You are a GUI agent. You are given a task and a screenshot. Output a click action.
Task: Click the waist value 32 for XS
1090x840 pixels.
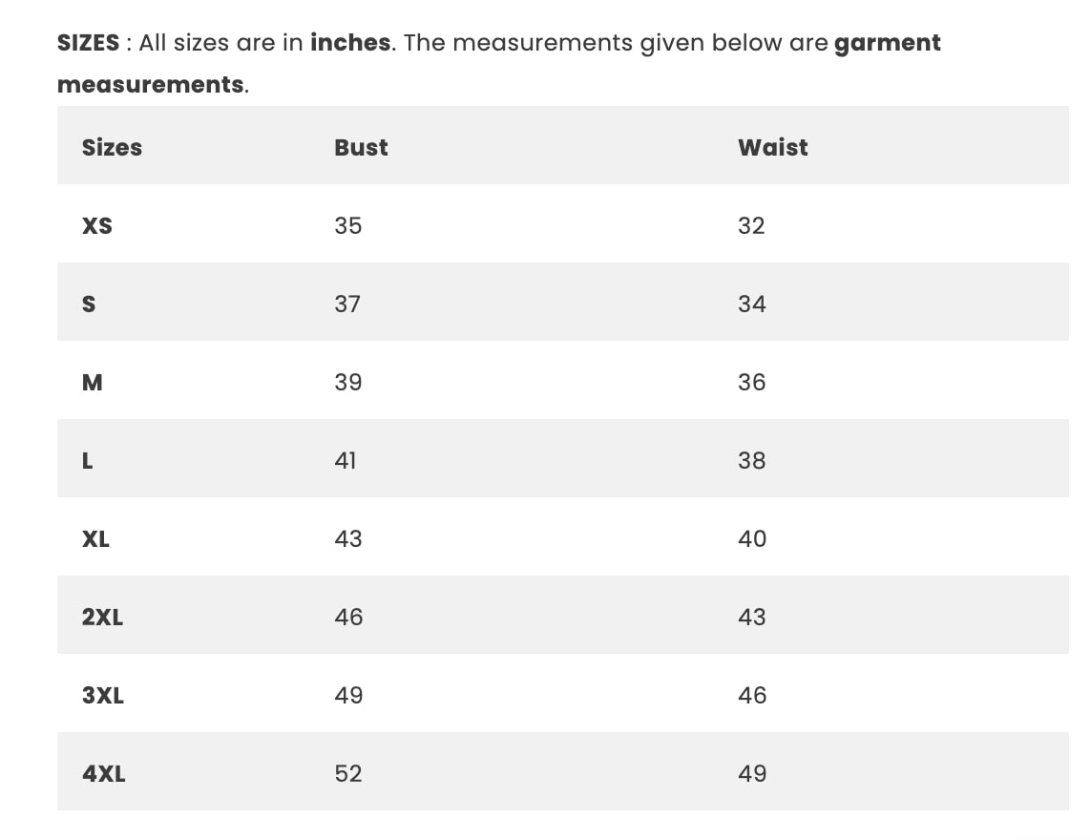click(751, 225)
